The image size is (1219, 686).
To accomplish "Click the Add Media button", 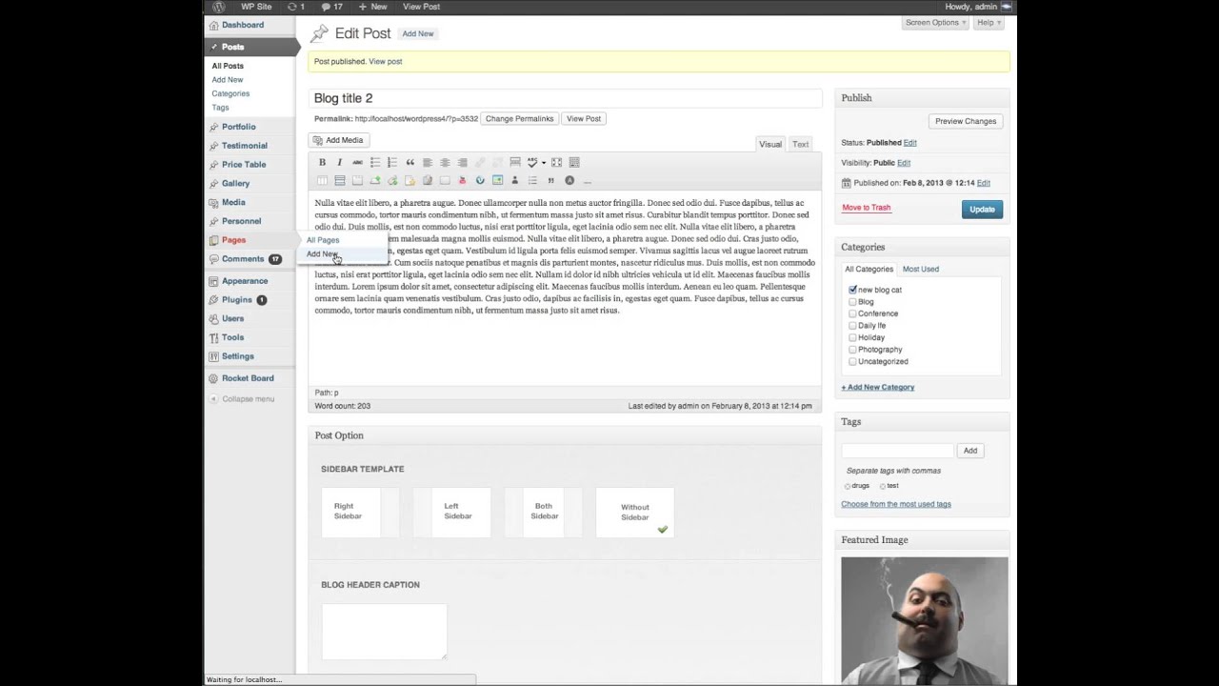I will [x=337, y=140].
